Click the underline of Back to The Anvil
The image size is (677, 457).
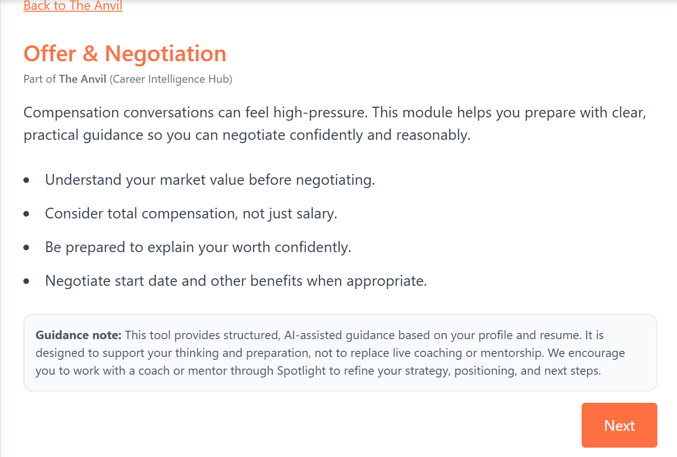pos(72,11)
